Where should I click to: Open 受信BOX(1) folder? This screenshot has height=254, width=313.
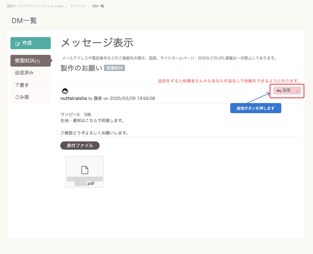30,61
